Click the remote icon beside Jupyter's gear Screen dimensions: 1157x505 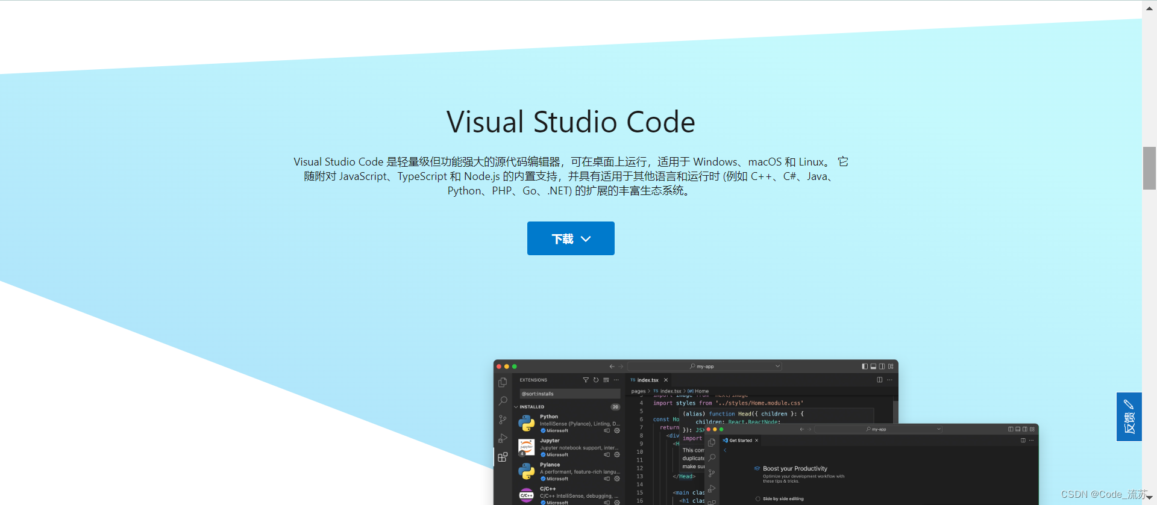pos(607,454)
